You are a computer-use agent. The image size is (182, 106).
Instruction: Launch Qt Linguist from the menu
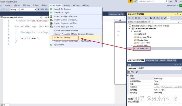(x=62, y=12)
